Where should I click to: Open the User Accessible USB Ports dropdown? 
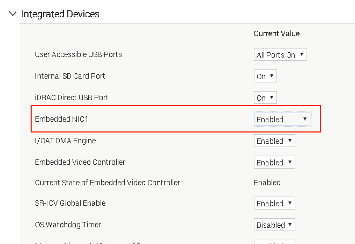click(x=280, y=55)
